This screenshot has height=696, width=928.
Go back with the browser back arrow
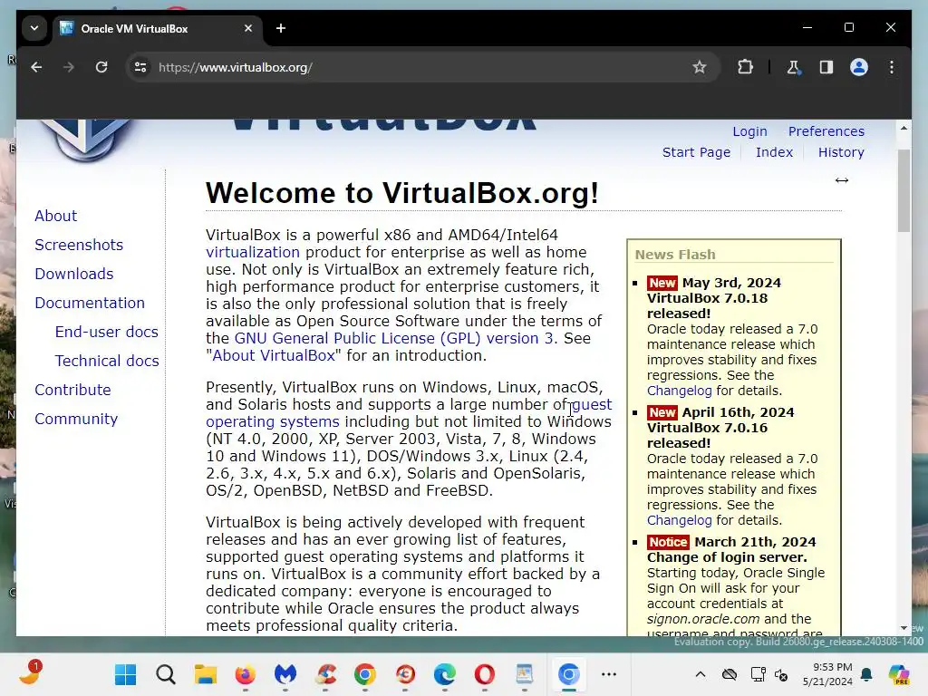coord(36,67)
